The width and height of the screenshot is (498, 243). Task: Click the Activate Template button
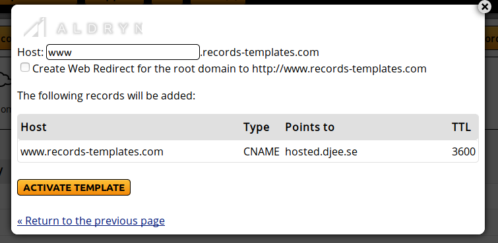(x=74, y=188)
